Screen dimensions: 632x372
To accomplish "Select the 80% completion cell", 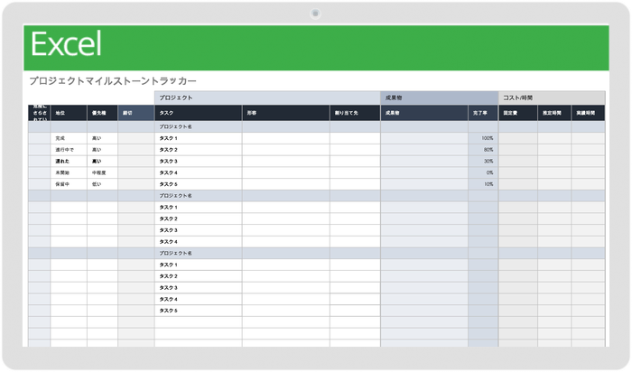I will coord(483,150).
